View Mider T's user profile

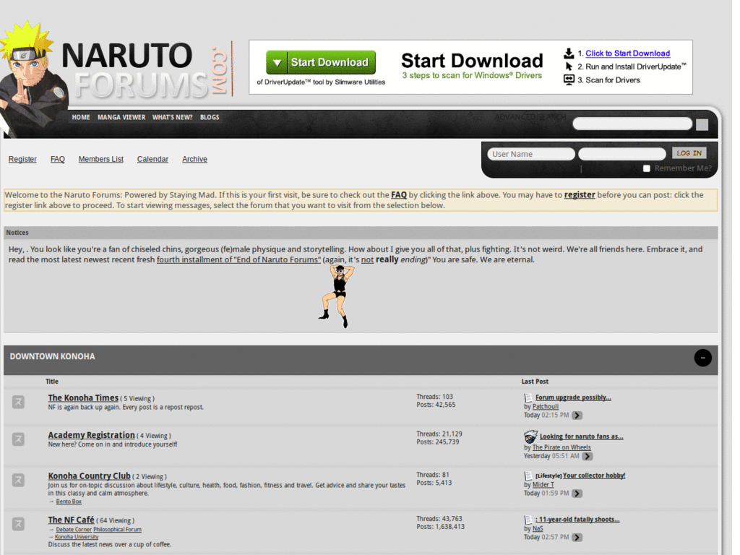pyautogui.click(x=543, y=485)
